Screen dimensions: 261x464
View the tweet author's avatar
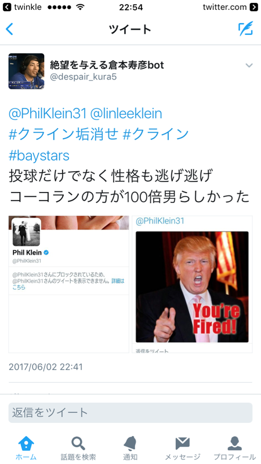[26, 71]
